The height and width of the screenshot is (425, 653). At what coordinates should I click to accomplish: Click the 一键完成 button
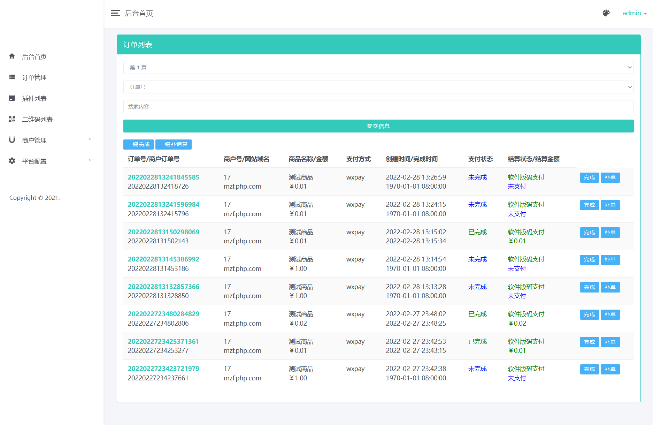coord(138,144)
